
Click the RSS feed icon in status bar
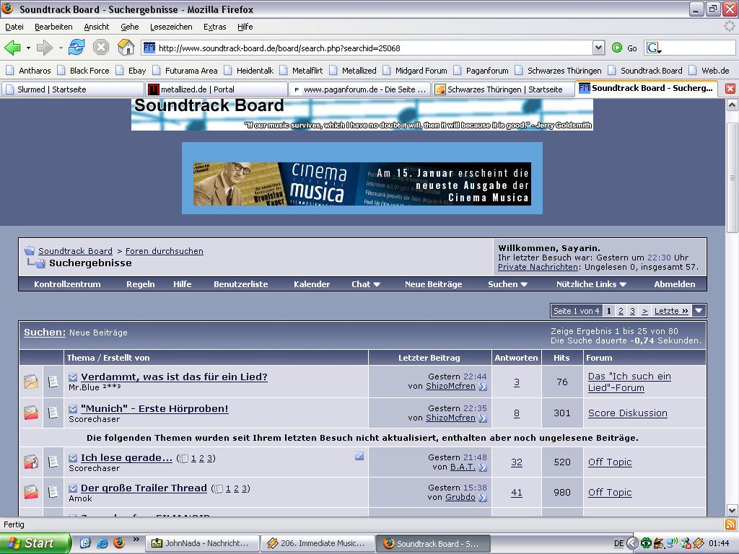[730, 524]
